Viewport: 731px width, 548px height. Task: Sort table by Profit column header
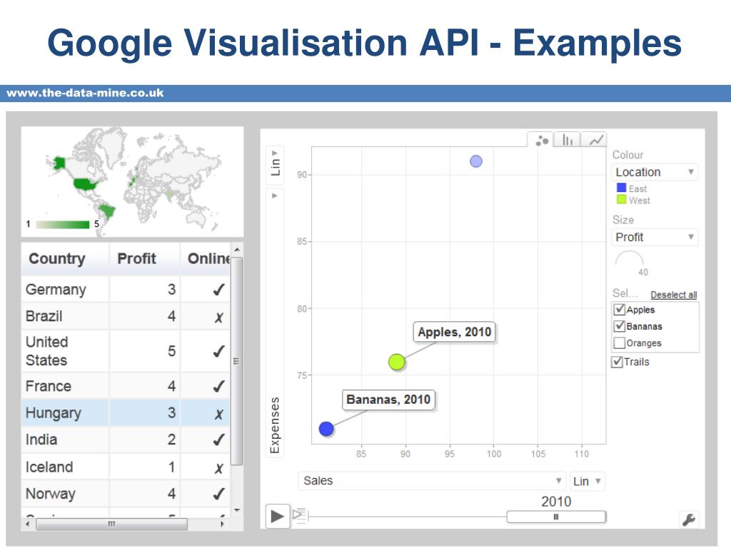(x=144, y=258)
